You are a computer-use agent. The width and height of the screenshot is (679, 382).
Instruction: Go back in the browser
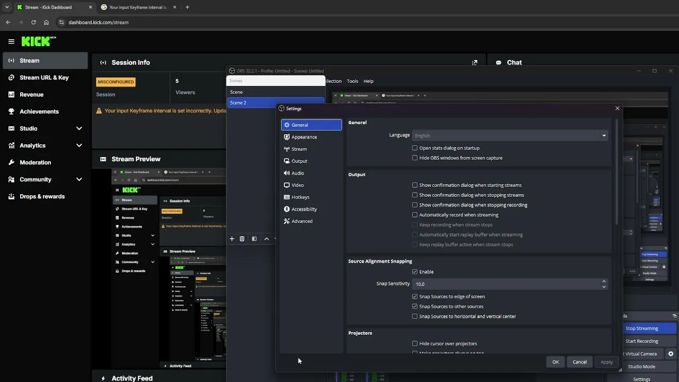tap(8, 22)
